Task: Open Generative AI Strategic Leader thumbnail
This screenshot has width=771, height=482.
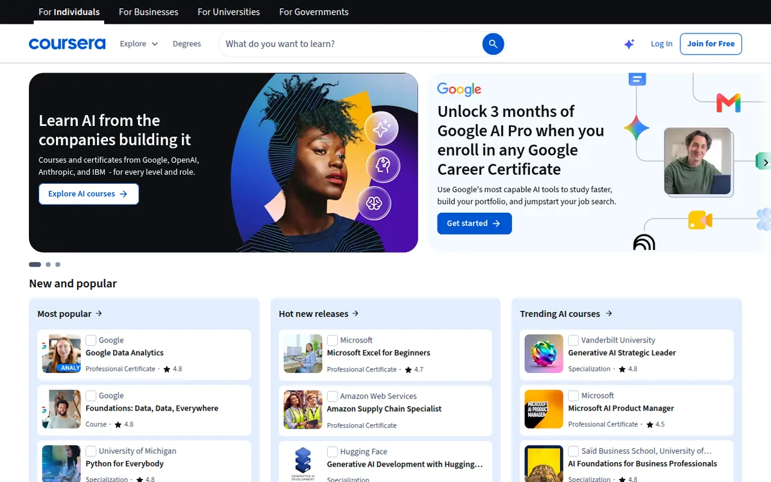Action: 544,353
